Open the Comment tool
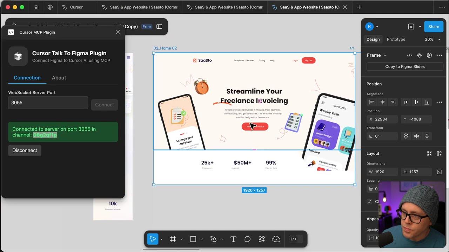Viewport: 449px width, 252px height. point(247,239)
